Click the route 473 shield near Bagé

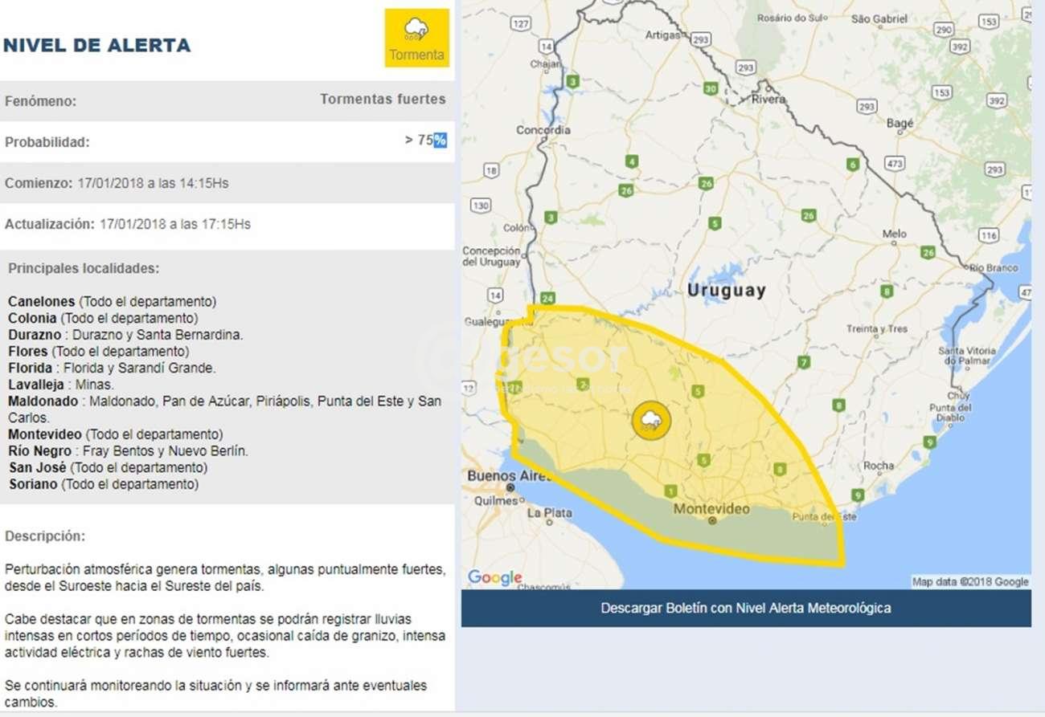895,164
